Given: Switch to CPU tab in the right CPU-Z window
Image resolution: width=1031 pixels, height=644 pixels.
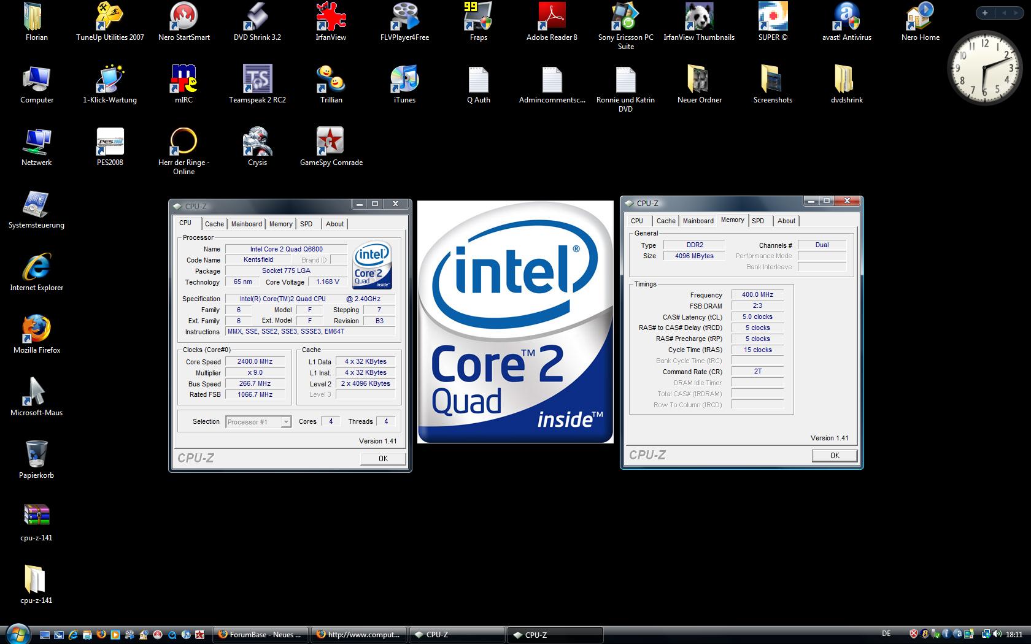Looking at the screenshot, I should pos(637,221).
